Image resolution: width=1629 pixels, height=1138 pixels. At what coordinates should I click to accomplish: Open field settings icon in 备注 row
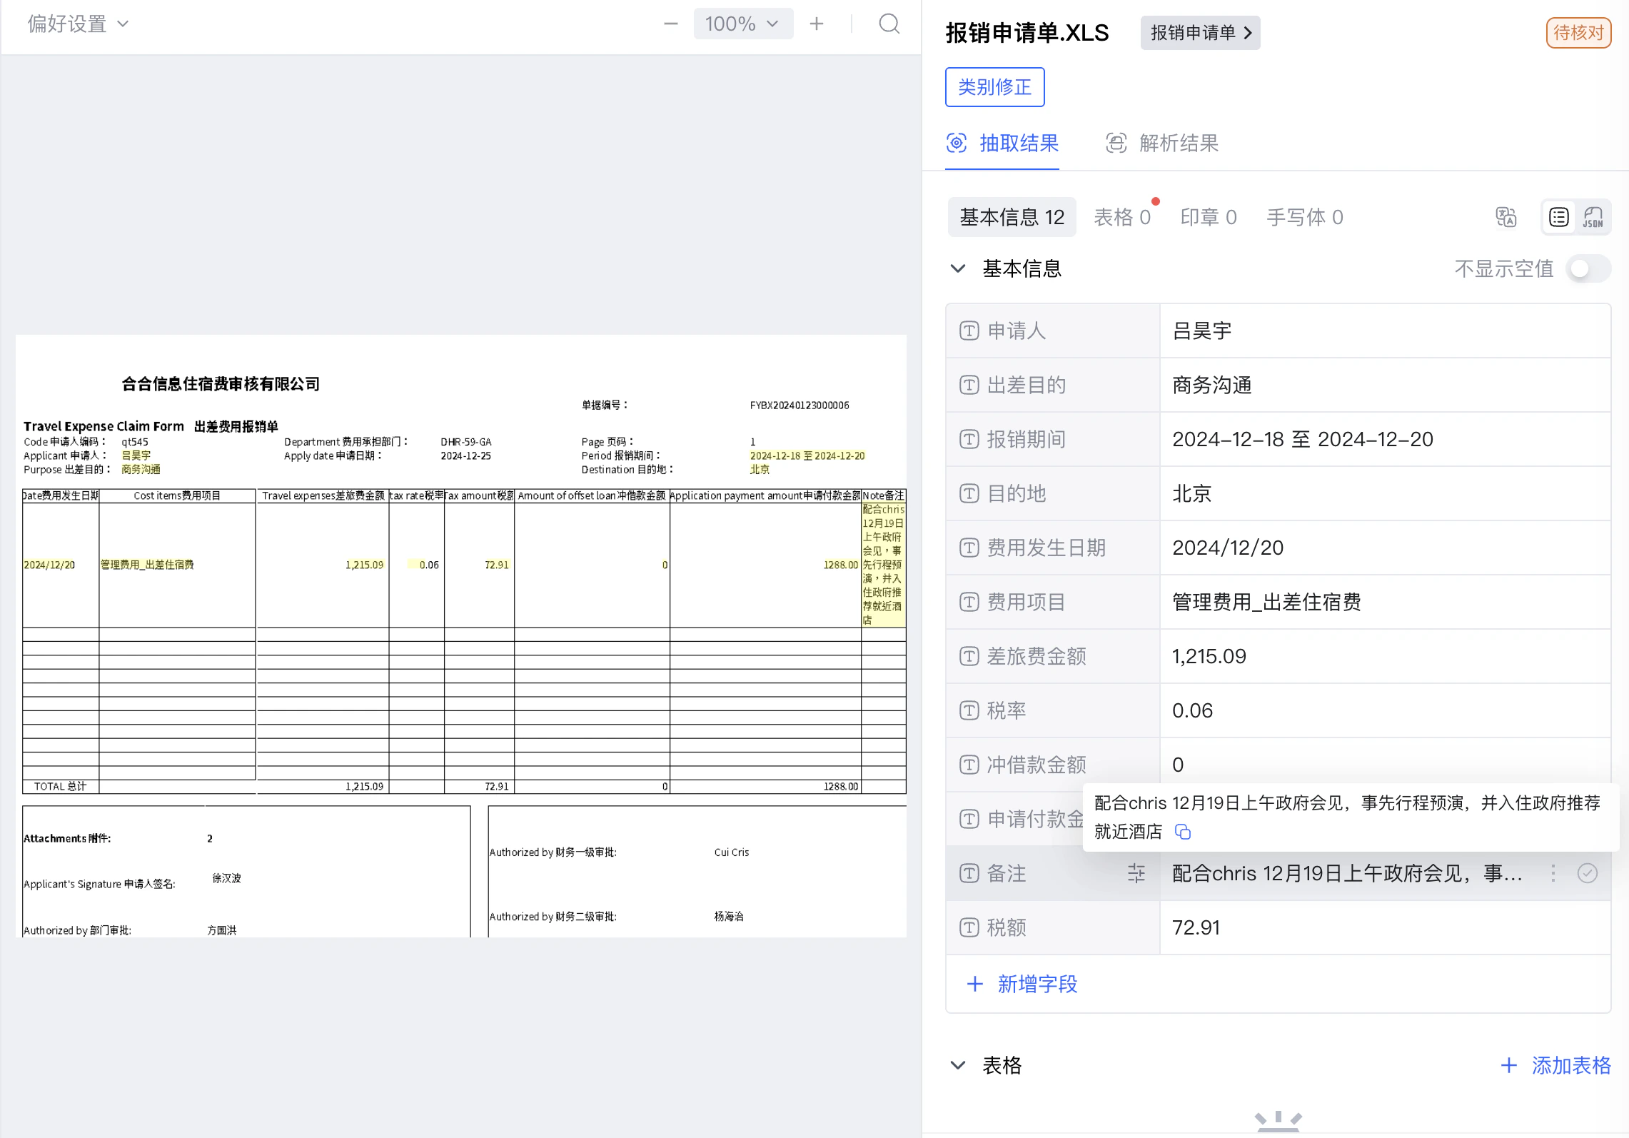pyautogui.click(x=1136, y=873)
